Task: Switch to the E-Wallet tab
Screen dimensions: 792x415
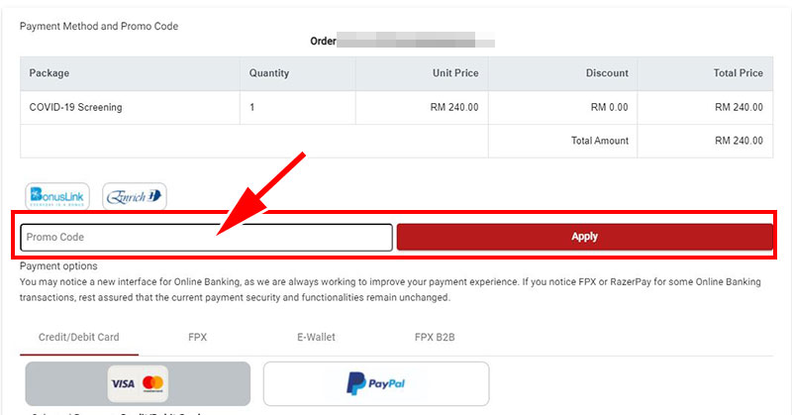Action: (x=316, y=337)
